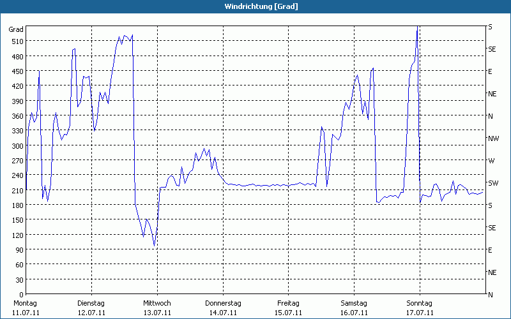Screen dimensions: 511x319
Task: Select the S compass label level with 180
Action: (x=490, y=205)
